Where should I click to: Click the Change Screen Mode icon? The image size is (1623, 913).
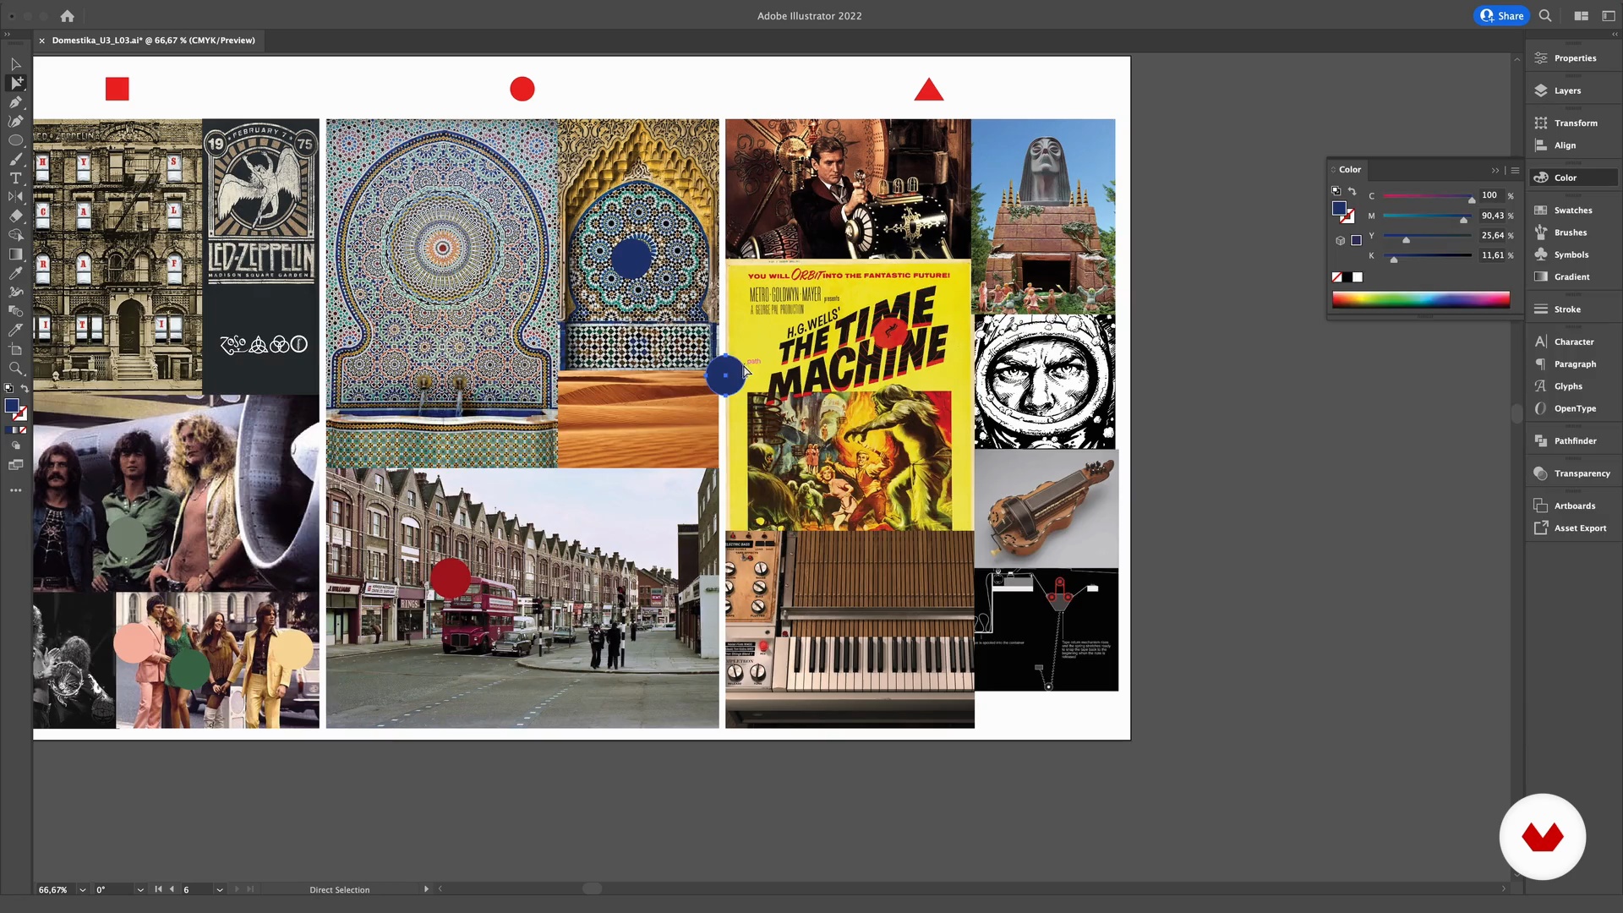coord(15,465)
